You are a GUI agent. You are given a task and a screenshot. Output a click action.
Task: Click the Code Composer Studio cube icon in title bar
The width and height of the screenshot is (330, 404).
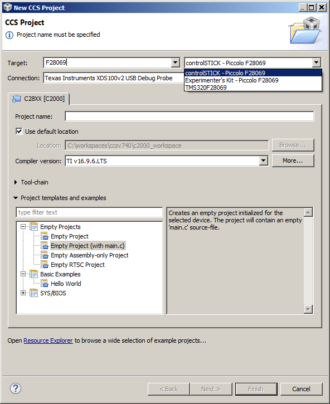pyautogui.click(x=7, y=7)
